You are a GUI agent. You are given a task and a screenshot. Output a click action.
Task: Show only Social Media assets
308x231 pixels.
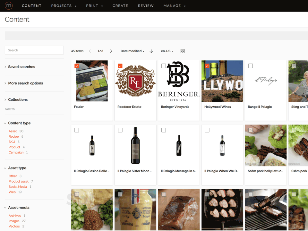[18, 186]
